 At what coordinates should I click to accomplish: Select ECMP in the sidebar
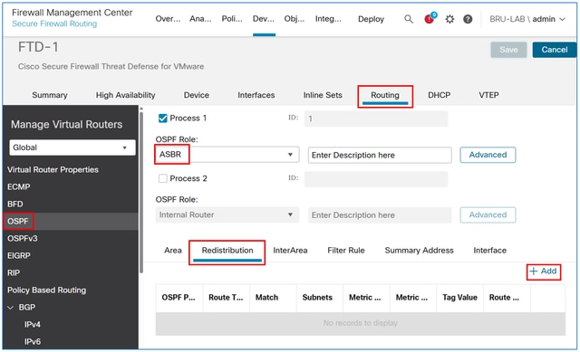pos(18,187)
